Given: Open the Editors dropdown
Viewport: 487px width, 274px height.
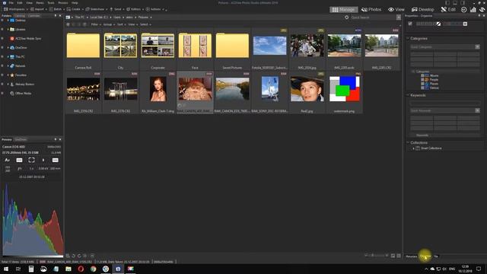Looking at the screenshot, I should point(135,9).
